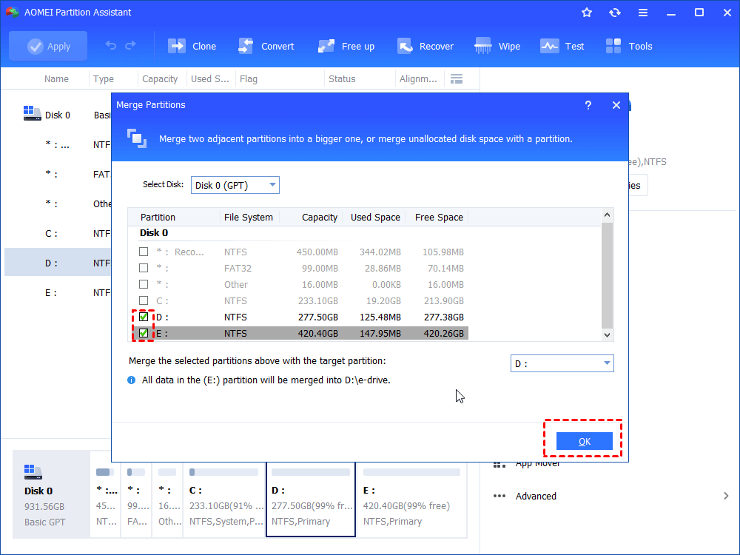Image resolution: width=740 pixels, height=555 pixels.
Task: Click the blue info icon in the dialog
Action: point(131,380)
